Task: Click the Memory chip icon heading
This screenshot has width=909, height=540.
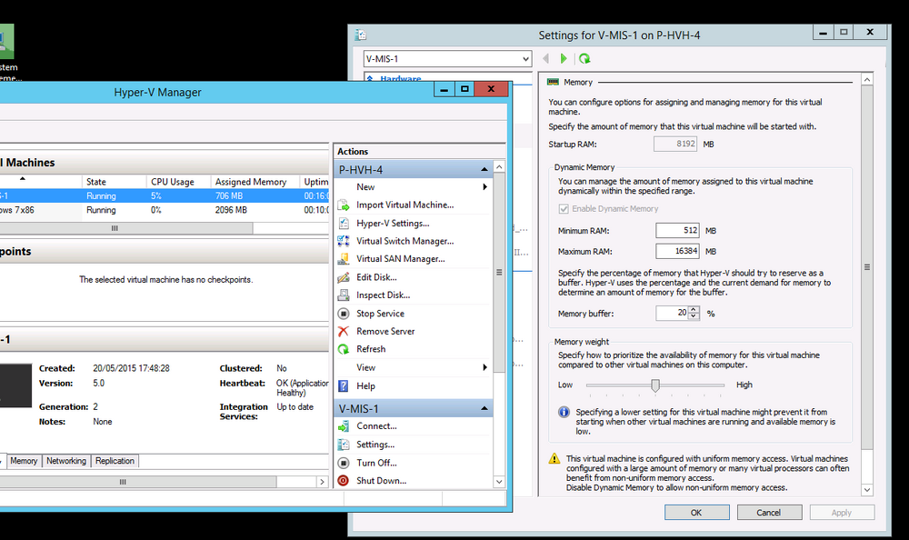Action: [x=553, y=83]
